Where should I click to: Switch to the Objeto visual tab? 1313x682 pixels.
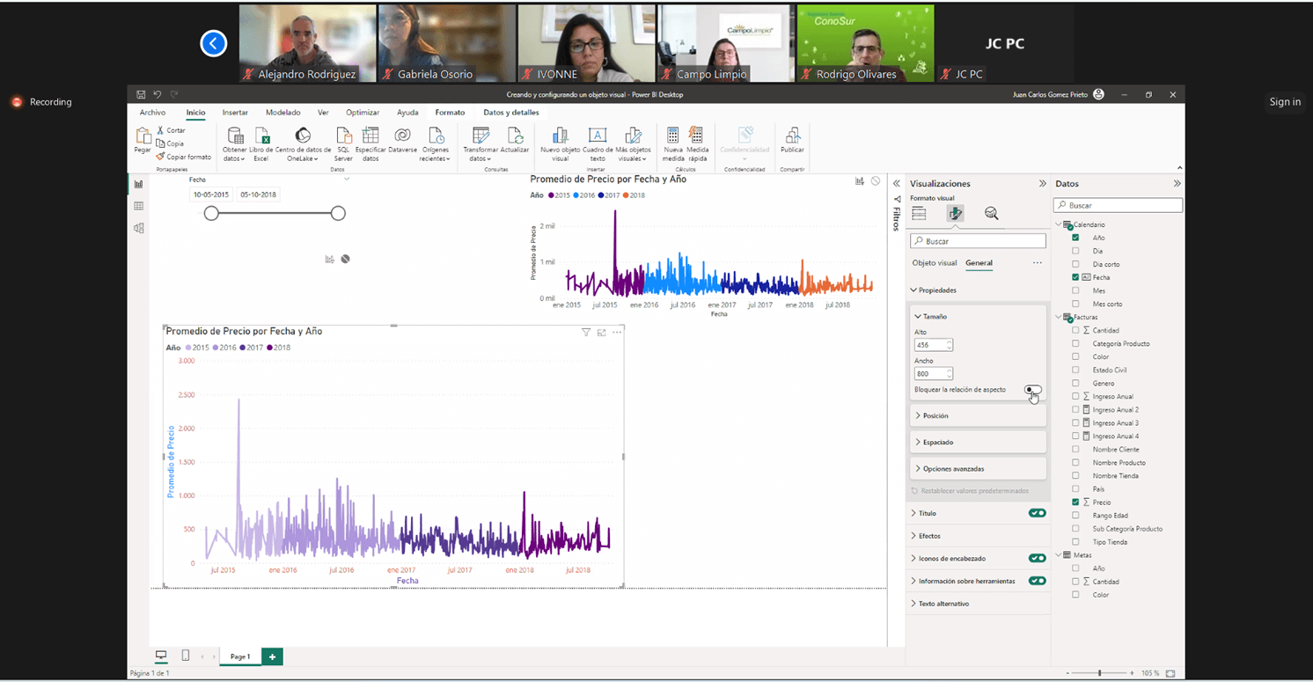[934, 263]
